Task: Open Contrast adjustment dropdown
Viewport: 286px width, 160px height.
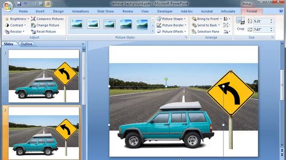Action: click(x=16, y=25)
